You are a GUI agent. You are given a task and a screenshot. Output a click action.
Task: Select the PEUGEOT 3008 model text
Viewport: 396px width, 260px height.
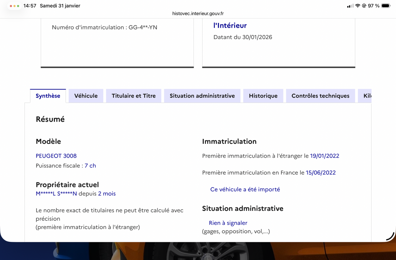(x=56, y=156)
